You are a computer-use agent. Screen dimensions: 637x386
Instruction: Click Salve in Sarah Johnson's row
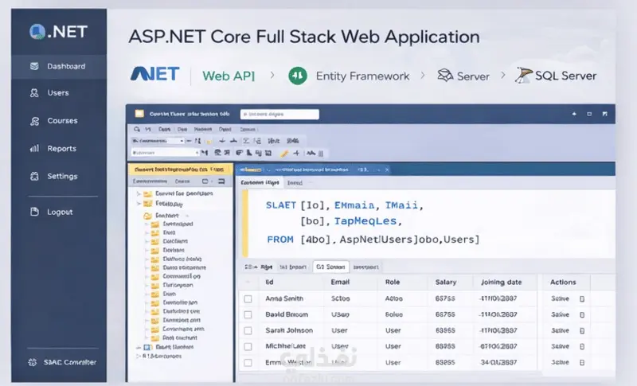point(561,330)
